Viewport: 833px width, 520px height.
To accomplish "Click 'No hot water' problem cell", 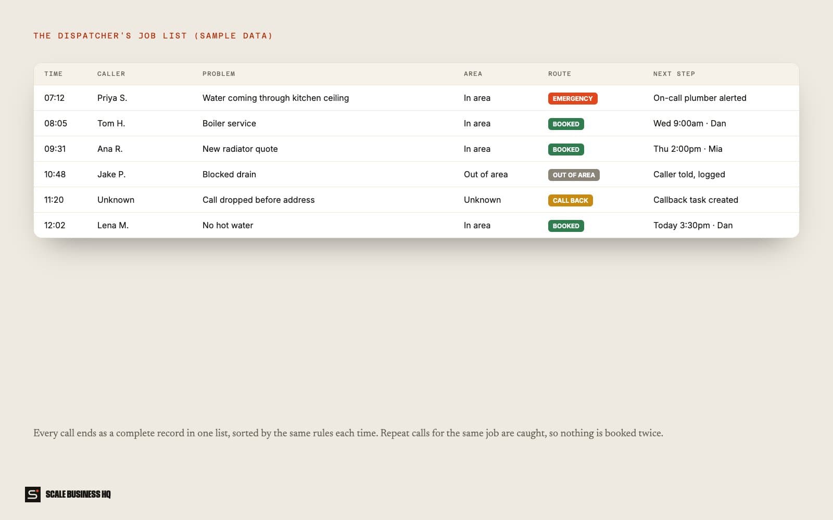I will click(228, 225).
